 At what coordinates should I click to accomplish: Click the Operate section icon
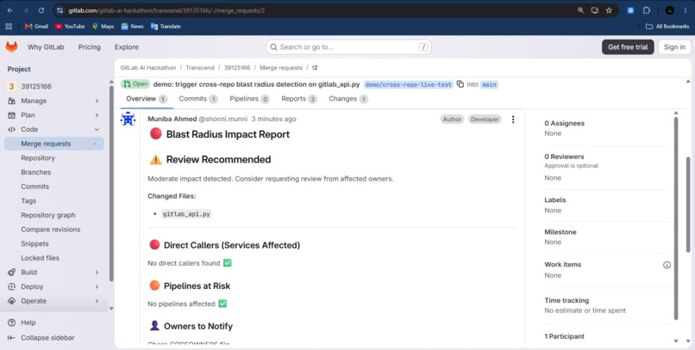[11, 301]
